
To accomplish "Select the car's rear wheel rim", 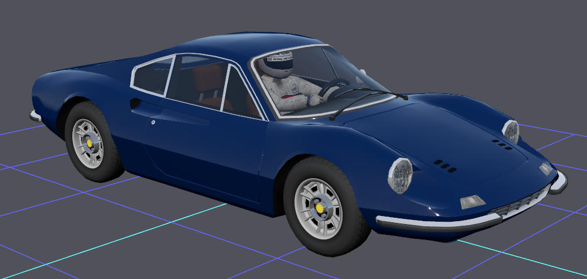I will (x=88, y=144).
